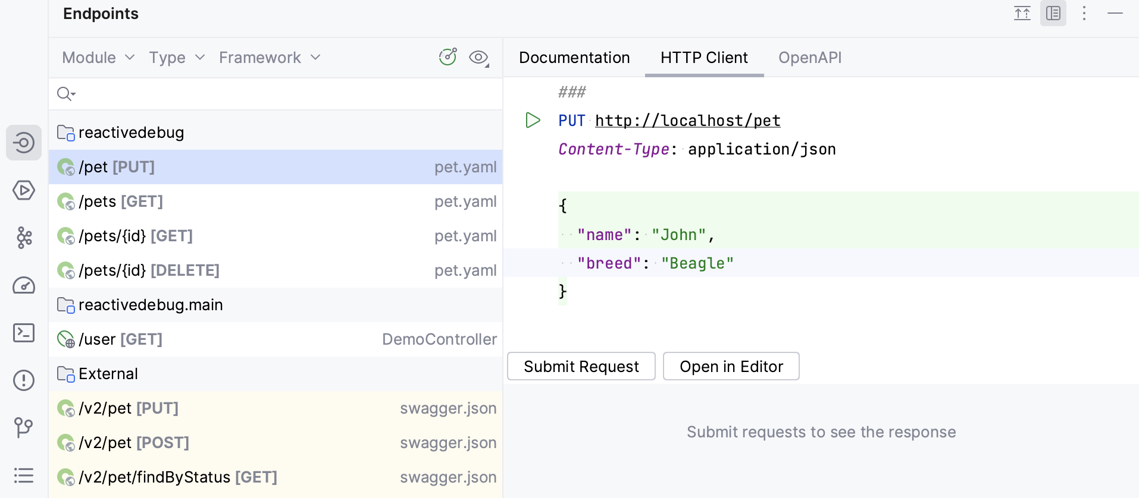
Task: Click the Submit Request button
Action: pyautogui.click(x=581, y=367)
